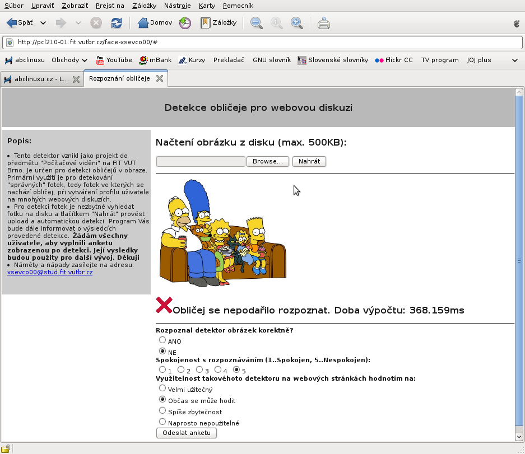Click the zoom in magnifier icon

(296, 23)
